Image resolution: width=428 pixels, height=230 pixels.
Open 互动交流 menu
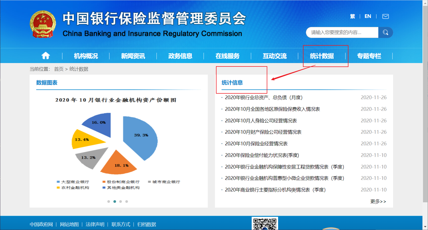[x=275, y=56]
